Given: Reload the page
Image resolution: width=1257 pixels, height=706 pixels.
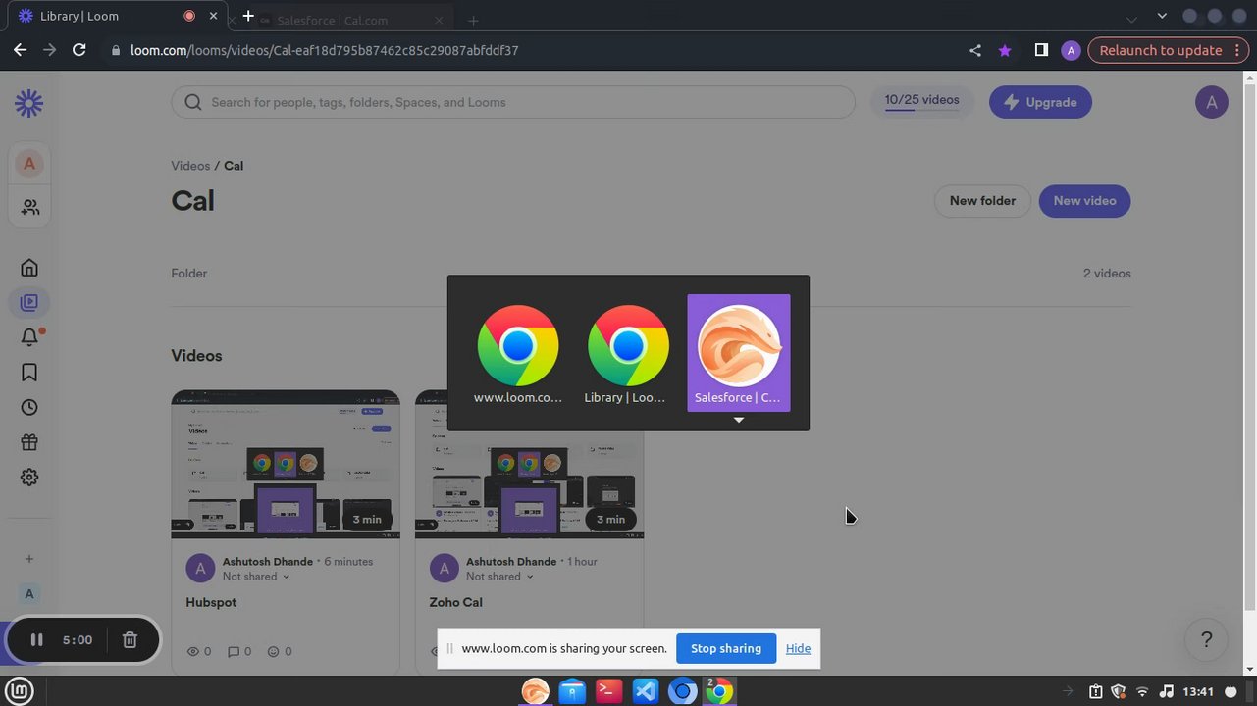Looking at the screenshot, I should coord(79,50).
